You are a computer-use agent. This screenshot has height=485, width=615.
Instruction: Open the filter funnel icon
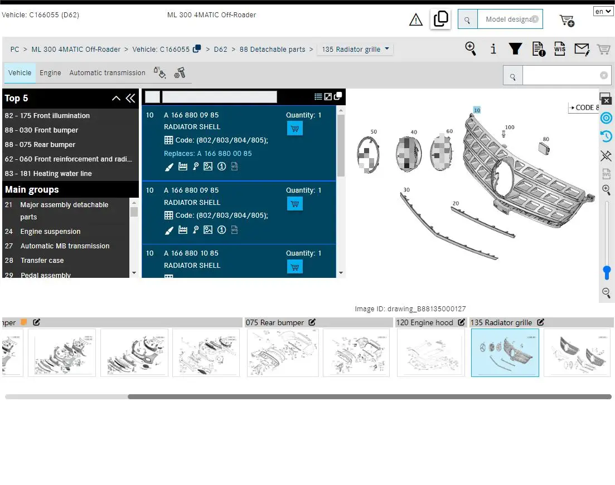click(x=515, y=48)
